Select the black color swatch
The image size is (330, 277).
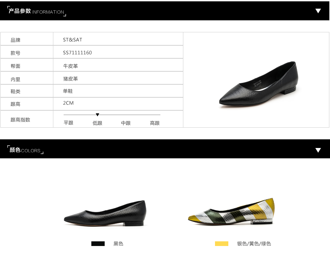coord(98,244)
